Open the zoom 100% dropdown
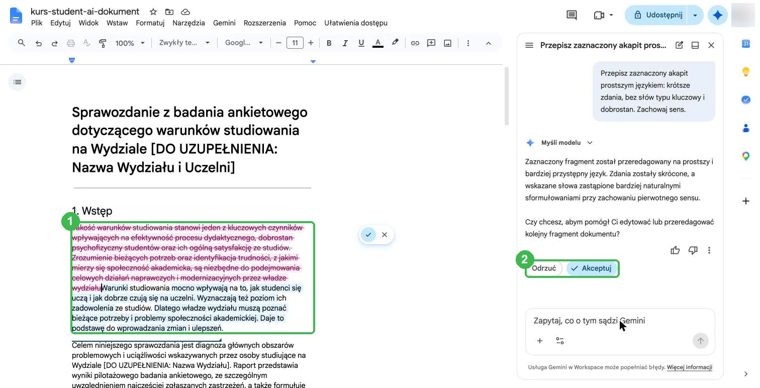 coord(130,43)
